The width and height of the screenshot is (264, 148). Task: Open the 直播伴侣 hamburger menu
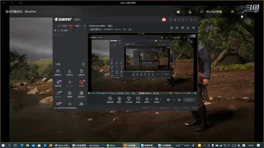coord(183,20)
